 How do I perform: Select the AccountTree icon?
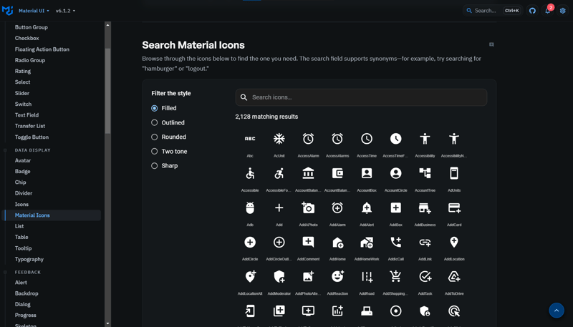pyautogui.click(x=425, y=173)
